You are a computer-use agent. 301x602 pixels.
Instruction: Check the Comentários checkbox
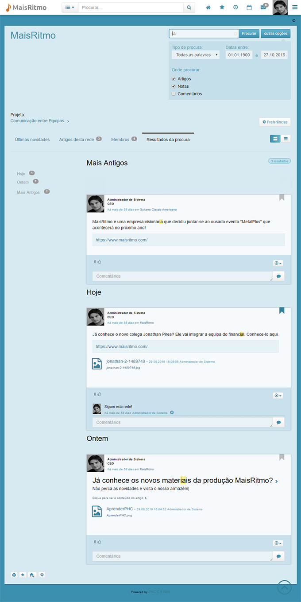point(174,94)
